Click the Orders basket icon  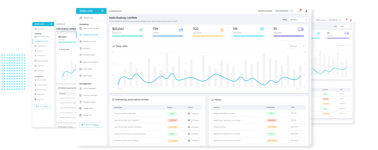(181, 29)
